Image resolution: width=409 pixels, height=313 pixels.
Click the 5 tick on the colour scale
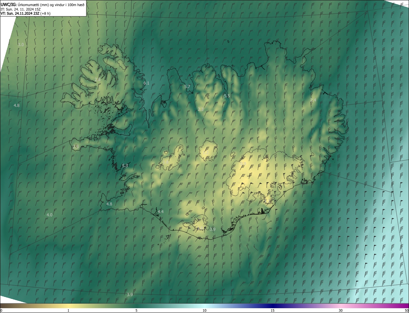pos(136,311)
